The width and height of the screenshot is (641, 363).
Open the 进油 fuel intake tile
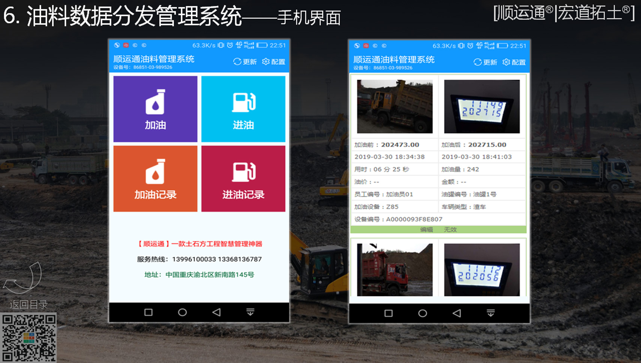coord(243,109)
